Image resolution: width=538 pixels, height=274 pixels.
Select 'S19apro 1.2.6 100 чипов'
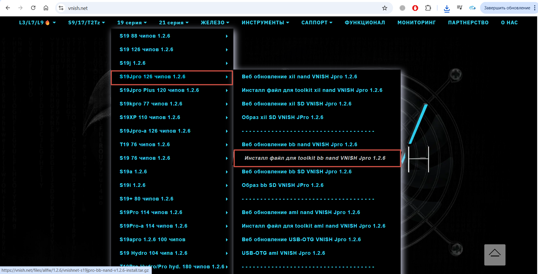point(172,240)
